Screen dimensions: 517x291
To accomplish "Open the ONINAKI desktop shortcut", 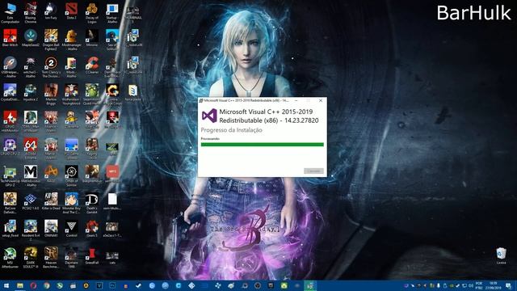I will tap(51, 229).
